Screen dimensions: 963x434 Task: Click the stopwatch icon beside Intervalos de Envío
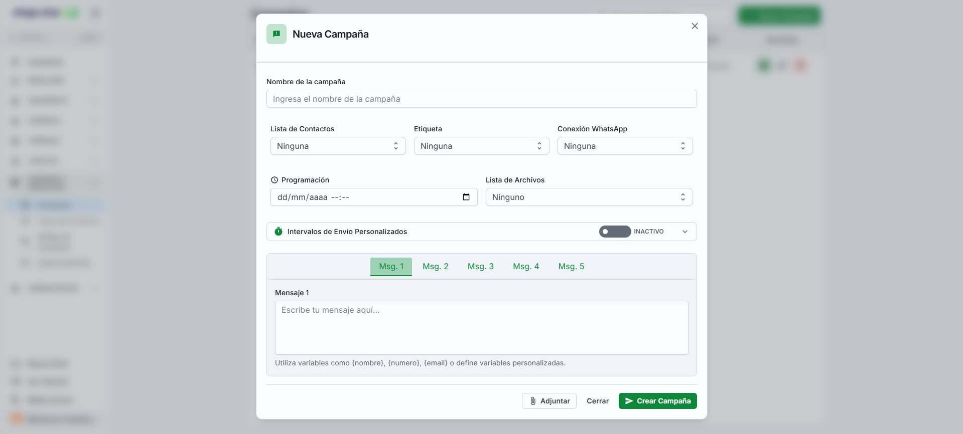(279, 231)
